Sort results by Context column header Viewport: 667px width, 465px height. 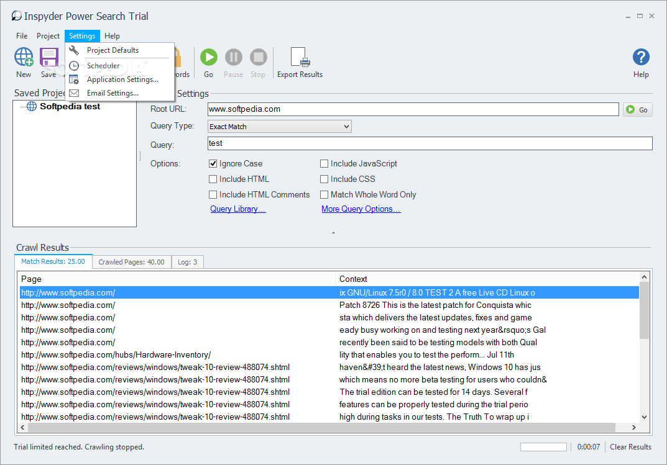[487, 279]
